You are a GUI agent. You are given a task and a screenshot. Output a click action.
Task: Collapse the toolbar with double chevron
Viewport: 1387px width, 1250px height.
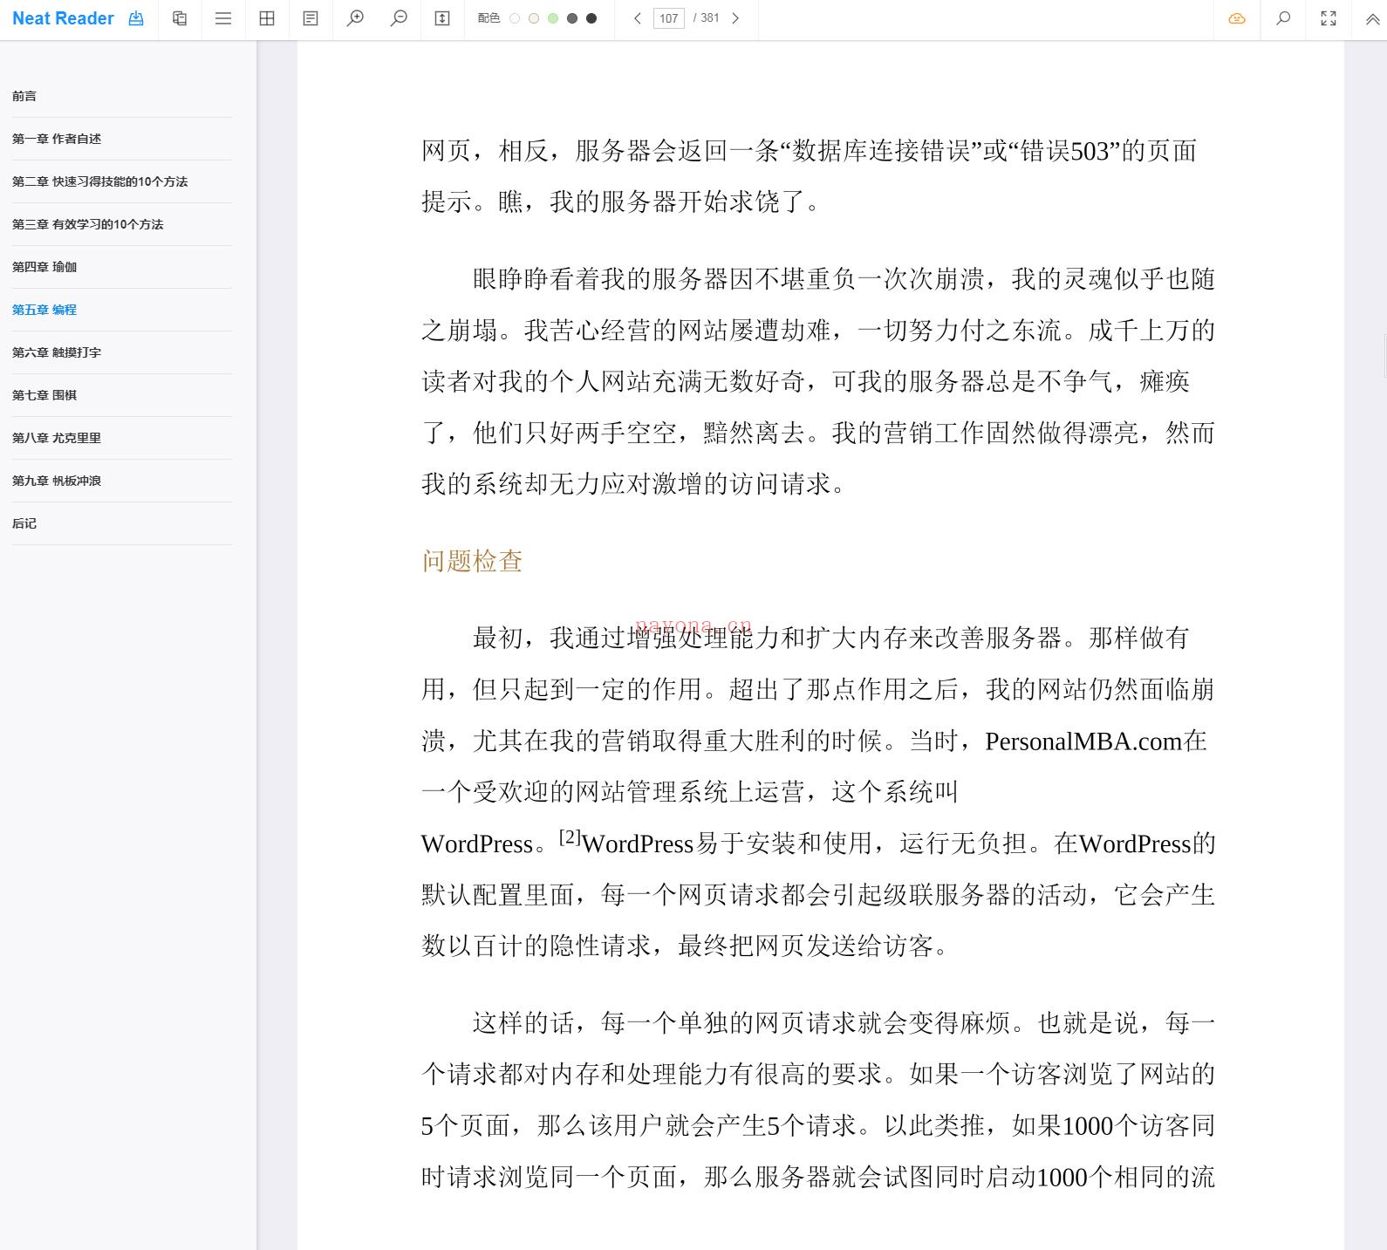point(1372,19)
